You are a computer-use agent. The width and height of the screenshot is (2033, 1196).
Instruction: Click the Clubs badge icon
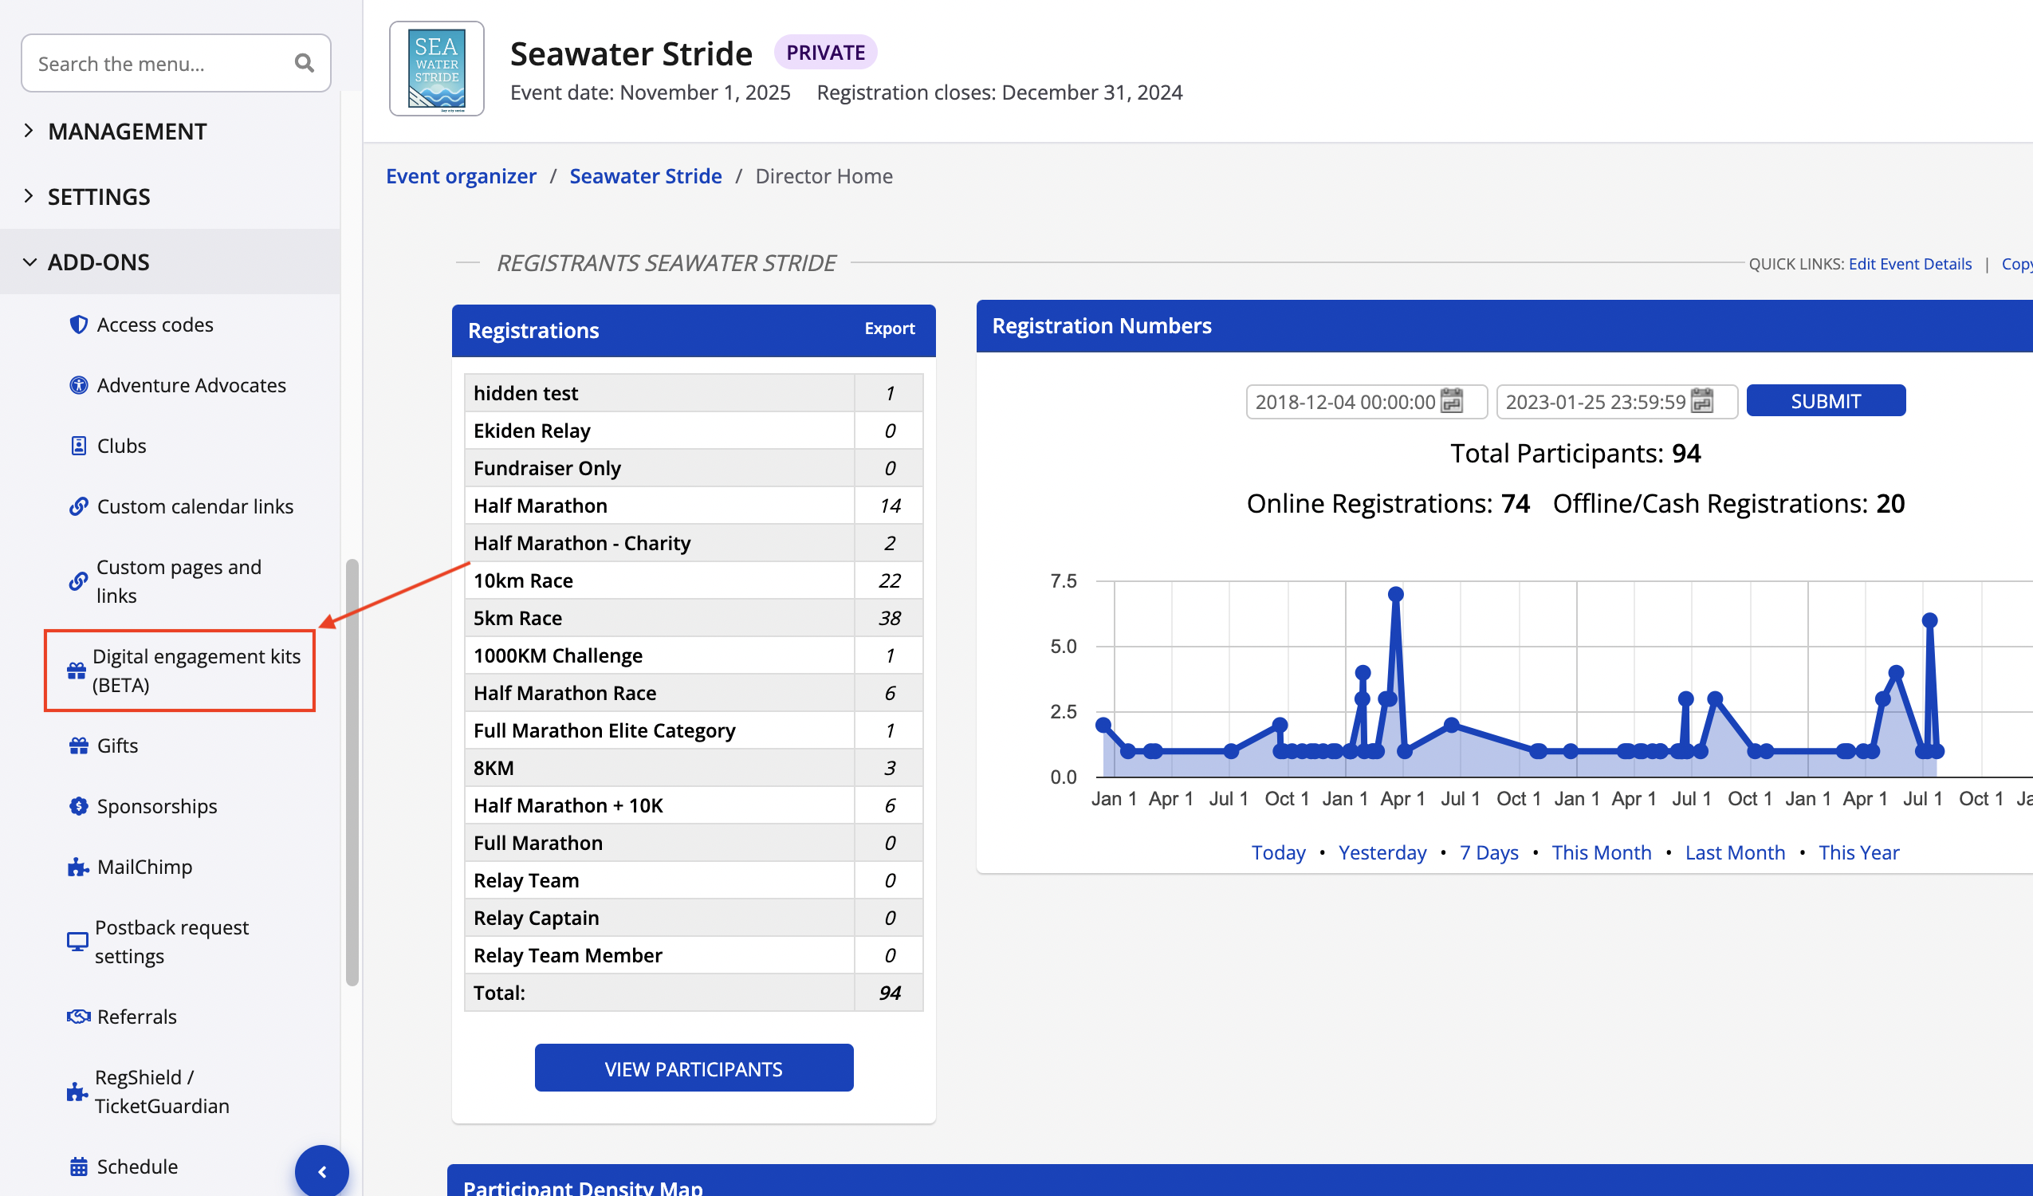click(78, 446)
